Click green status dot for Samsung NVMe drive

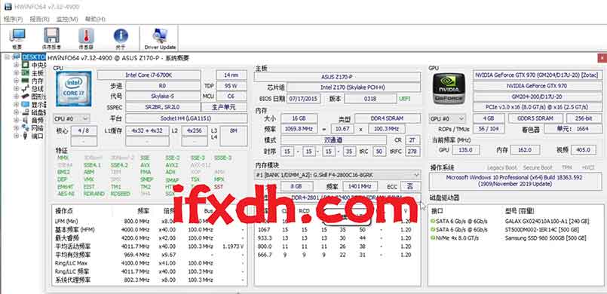(x=432, y=238)
